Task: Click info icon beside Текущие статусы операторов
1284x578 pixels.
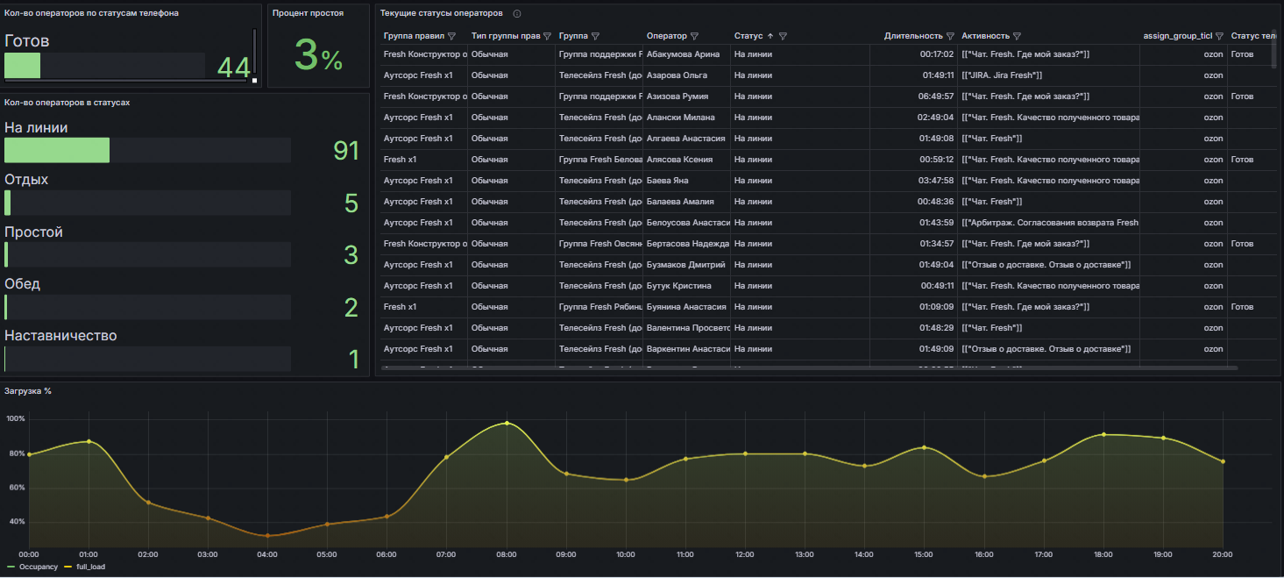Action: 517,14
